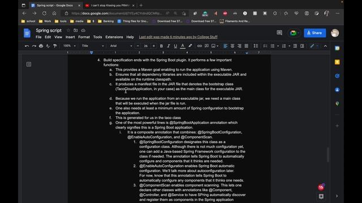
Task: Open the Arial font dropdown
Action: (121, 46)
